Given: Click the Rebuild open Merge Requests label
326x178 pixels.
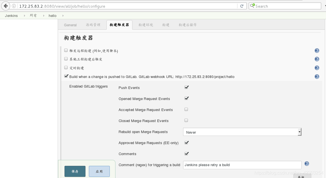Looking at the screenshot, I should (x=143, y=132).
